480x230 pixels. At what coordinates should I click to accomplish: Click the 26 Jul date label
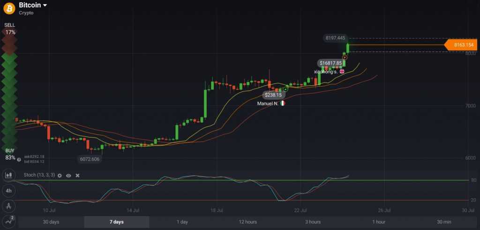(384, 210)
